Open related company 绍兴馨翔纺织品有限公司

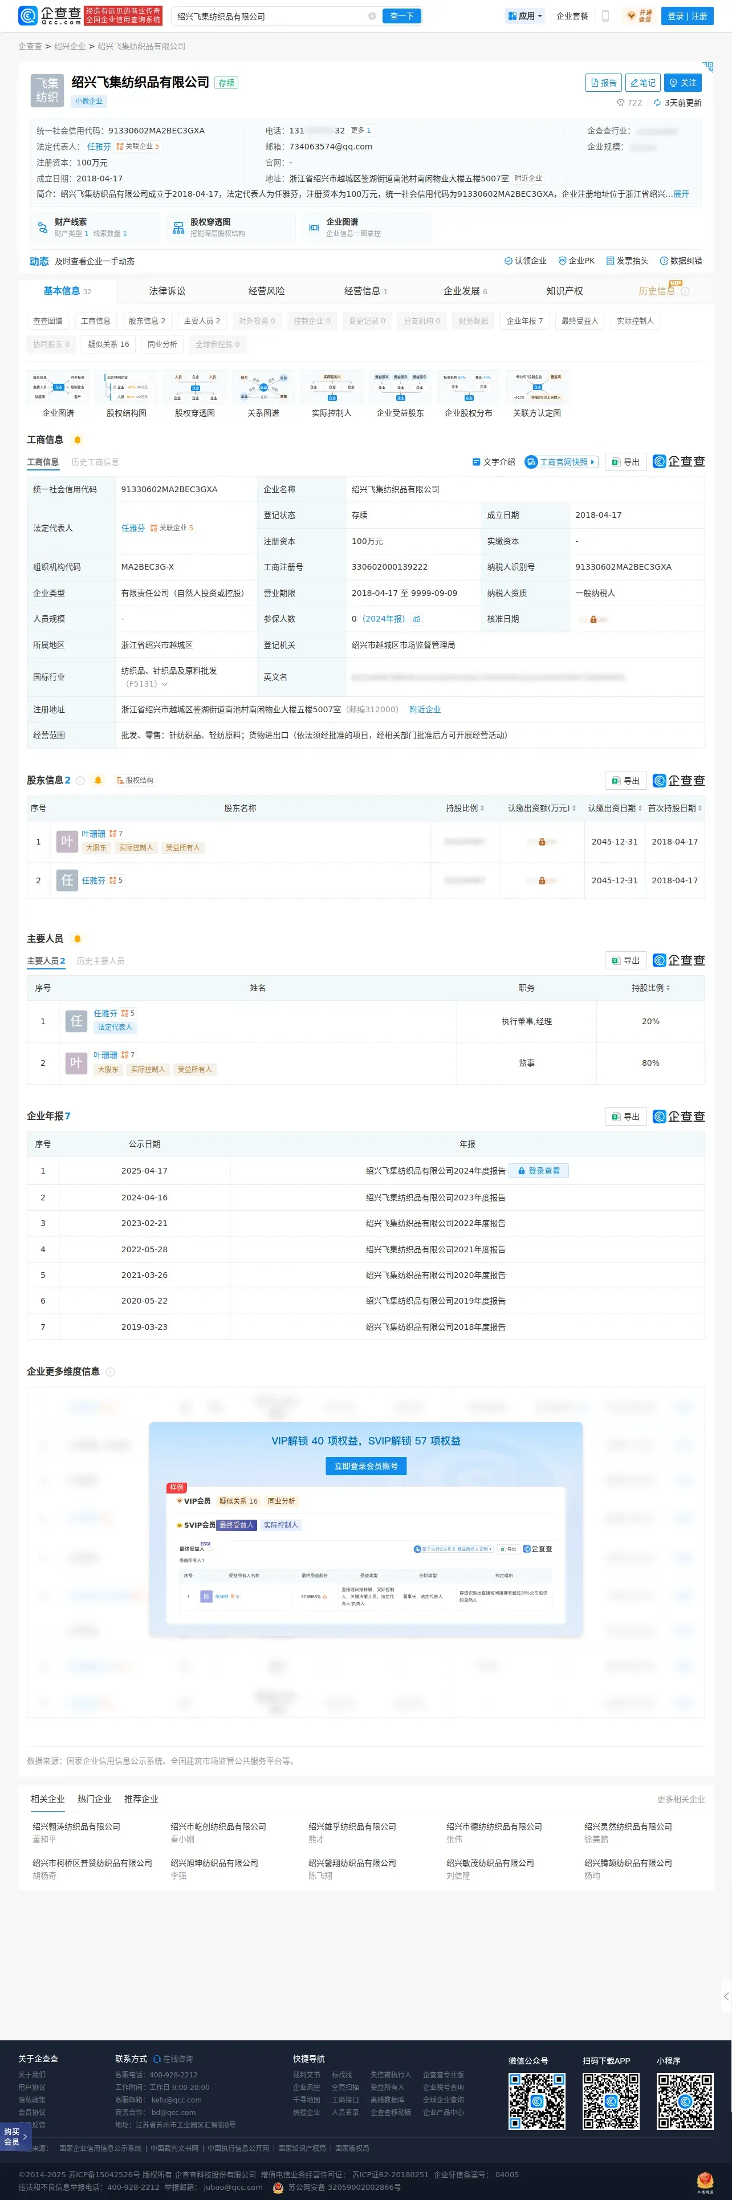[x=352, y=1862]
